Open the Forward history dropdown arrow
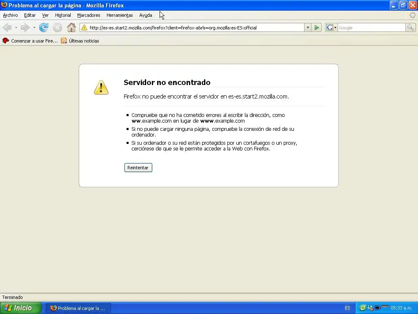 click(34, 27)
